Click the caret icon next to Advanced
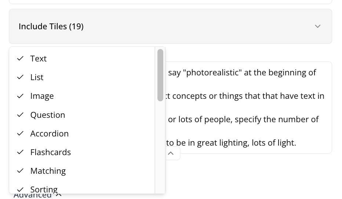342x199 pixels. click(x=59, y=195)
